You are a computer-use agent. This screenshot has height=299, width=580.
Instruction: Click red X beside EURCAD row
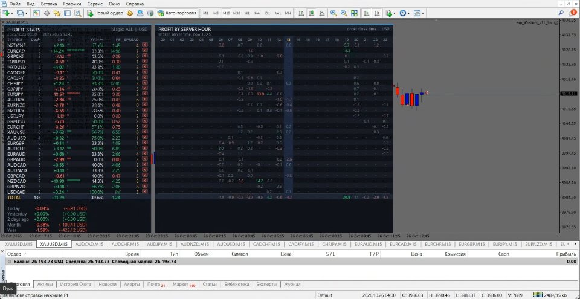tap(144, 51)
